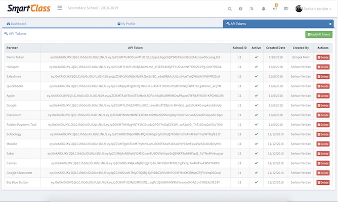338x202 pixels.
Task: Toggle the hamburger menu icon
Action: tap(60, 8)
